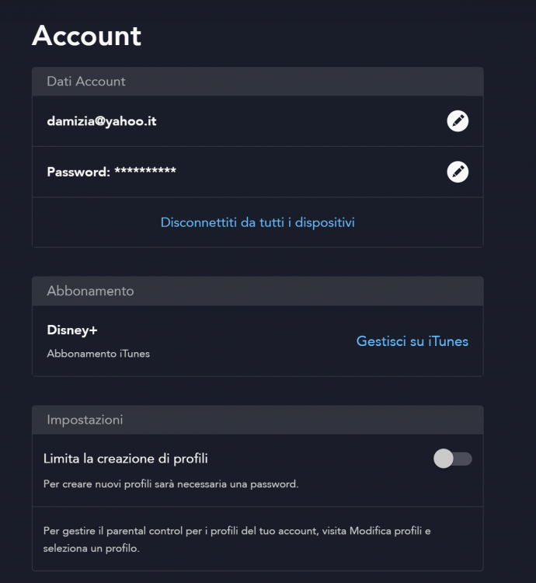Click the masked password asterisks
536x583 pixels.
click(x=145, y=171)
